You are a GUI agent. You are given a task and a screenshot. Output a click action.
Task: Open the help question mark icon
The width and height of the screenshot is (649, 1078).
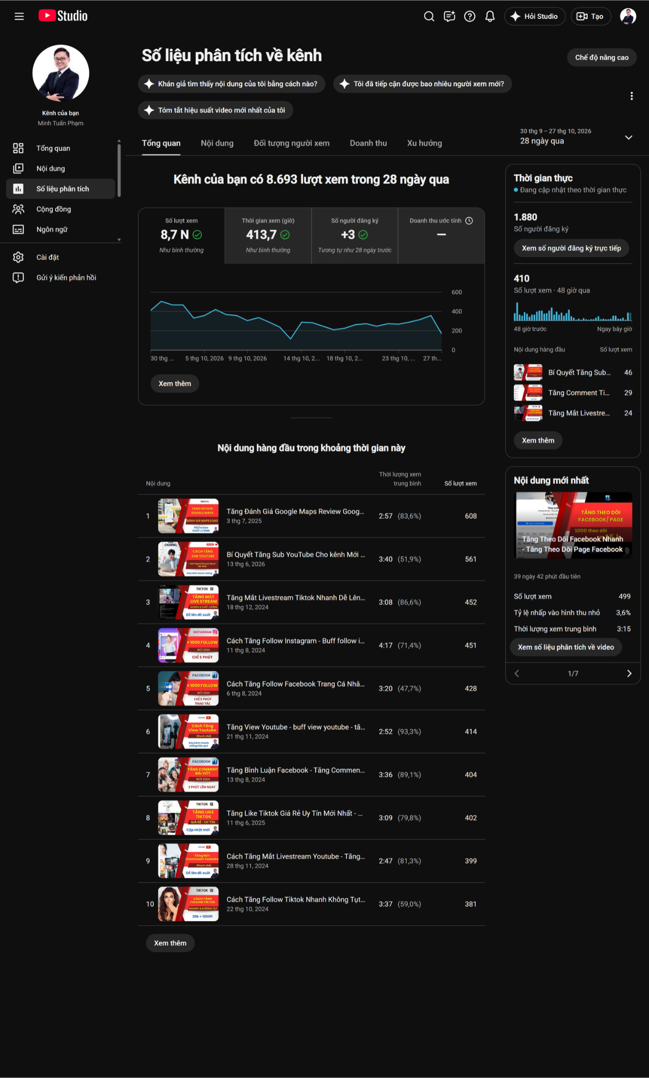[x=470, y=16]
